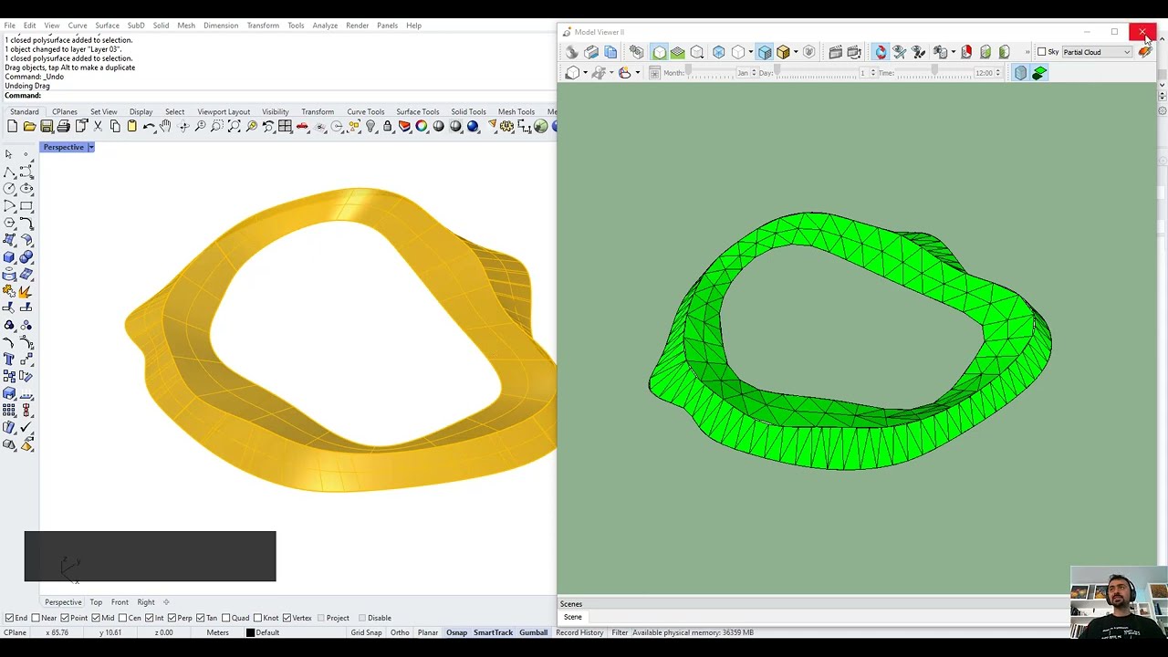Select the Point tool in left sidebar
1168x657 pixels.
pos(26,153)
